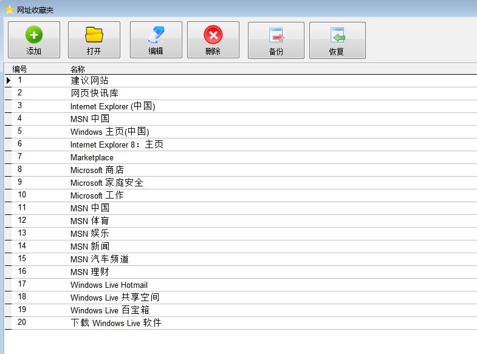Select the row MSN 体育
The height and width of the screenshot is (354, 477).
pos(241,221)
